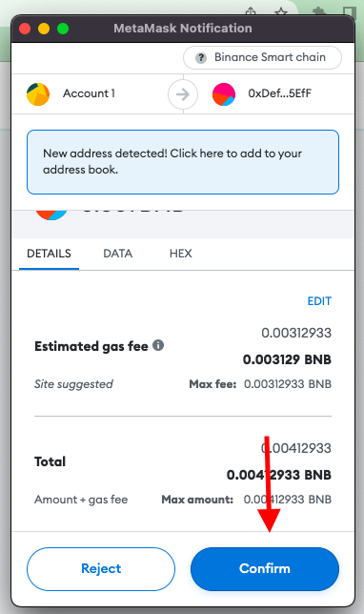The width and height of the screenshot is (364, 614).
Task: Click the Account 1 avatar icon
Action: pos(38,94)
